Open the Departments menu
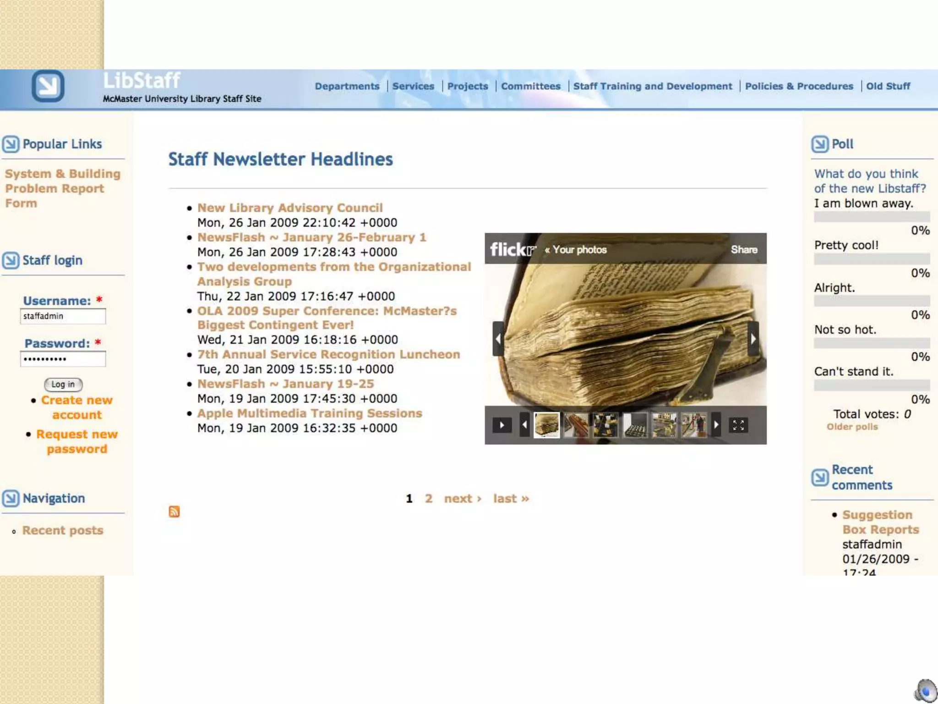938x704 pixels. (347, 86)
